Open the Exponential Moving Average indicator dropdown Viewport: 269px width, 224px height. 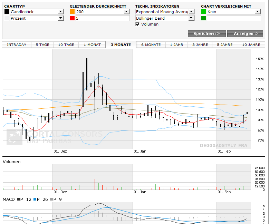(x=165, y=12)
